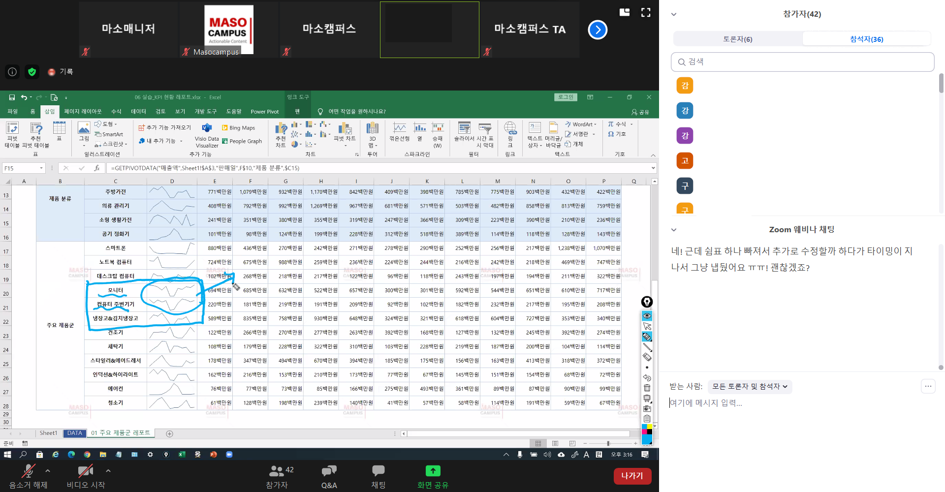The image size is (945, 492).
Task: Open the meeting info icon
Action: [x=12, y=72]
